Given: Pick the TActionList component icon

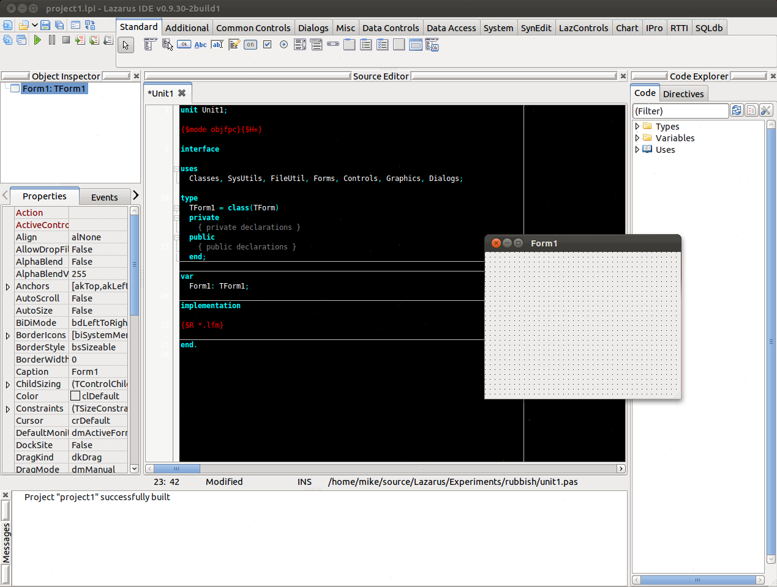Looking at the screenshot, I should 432,45.
